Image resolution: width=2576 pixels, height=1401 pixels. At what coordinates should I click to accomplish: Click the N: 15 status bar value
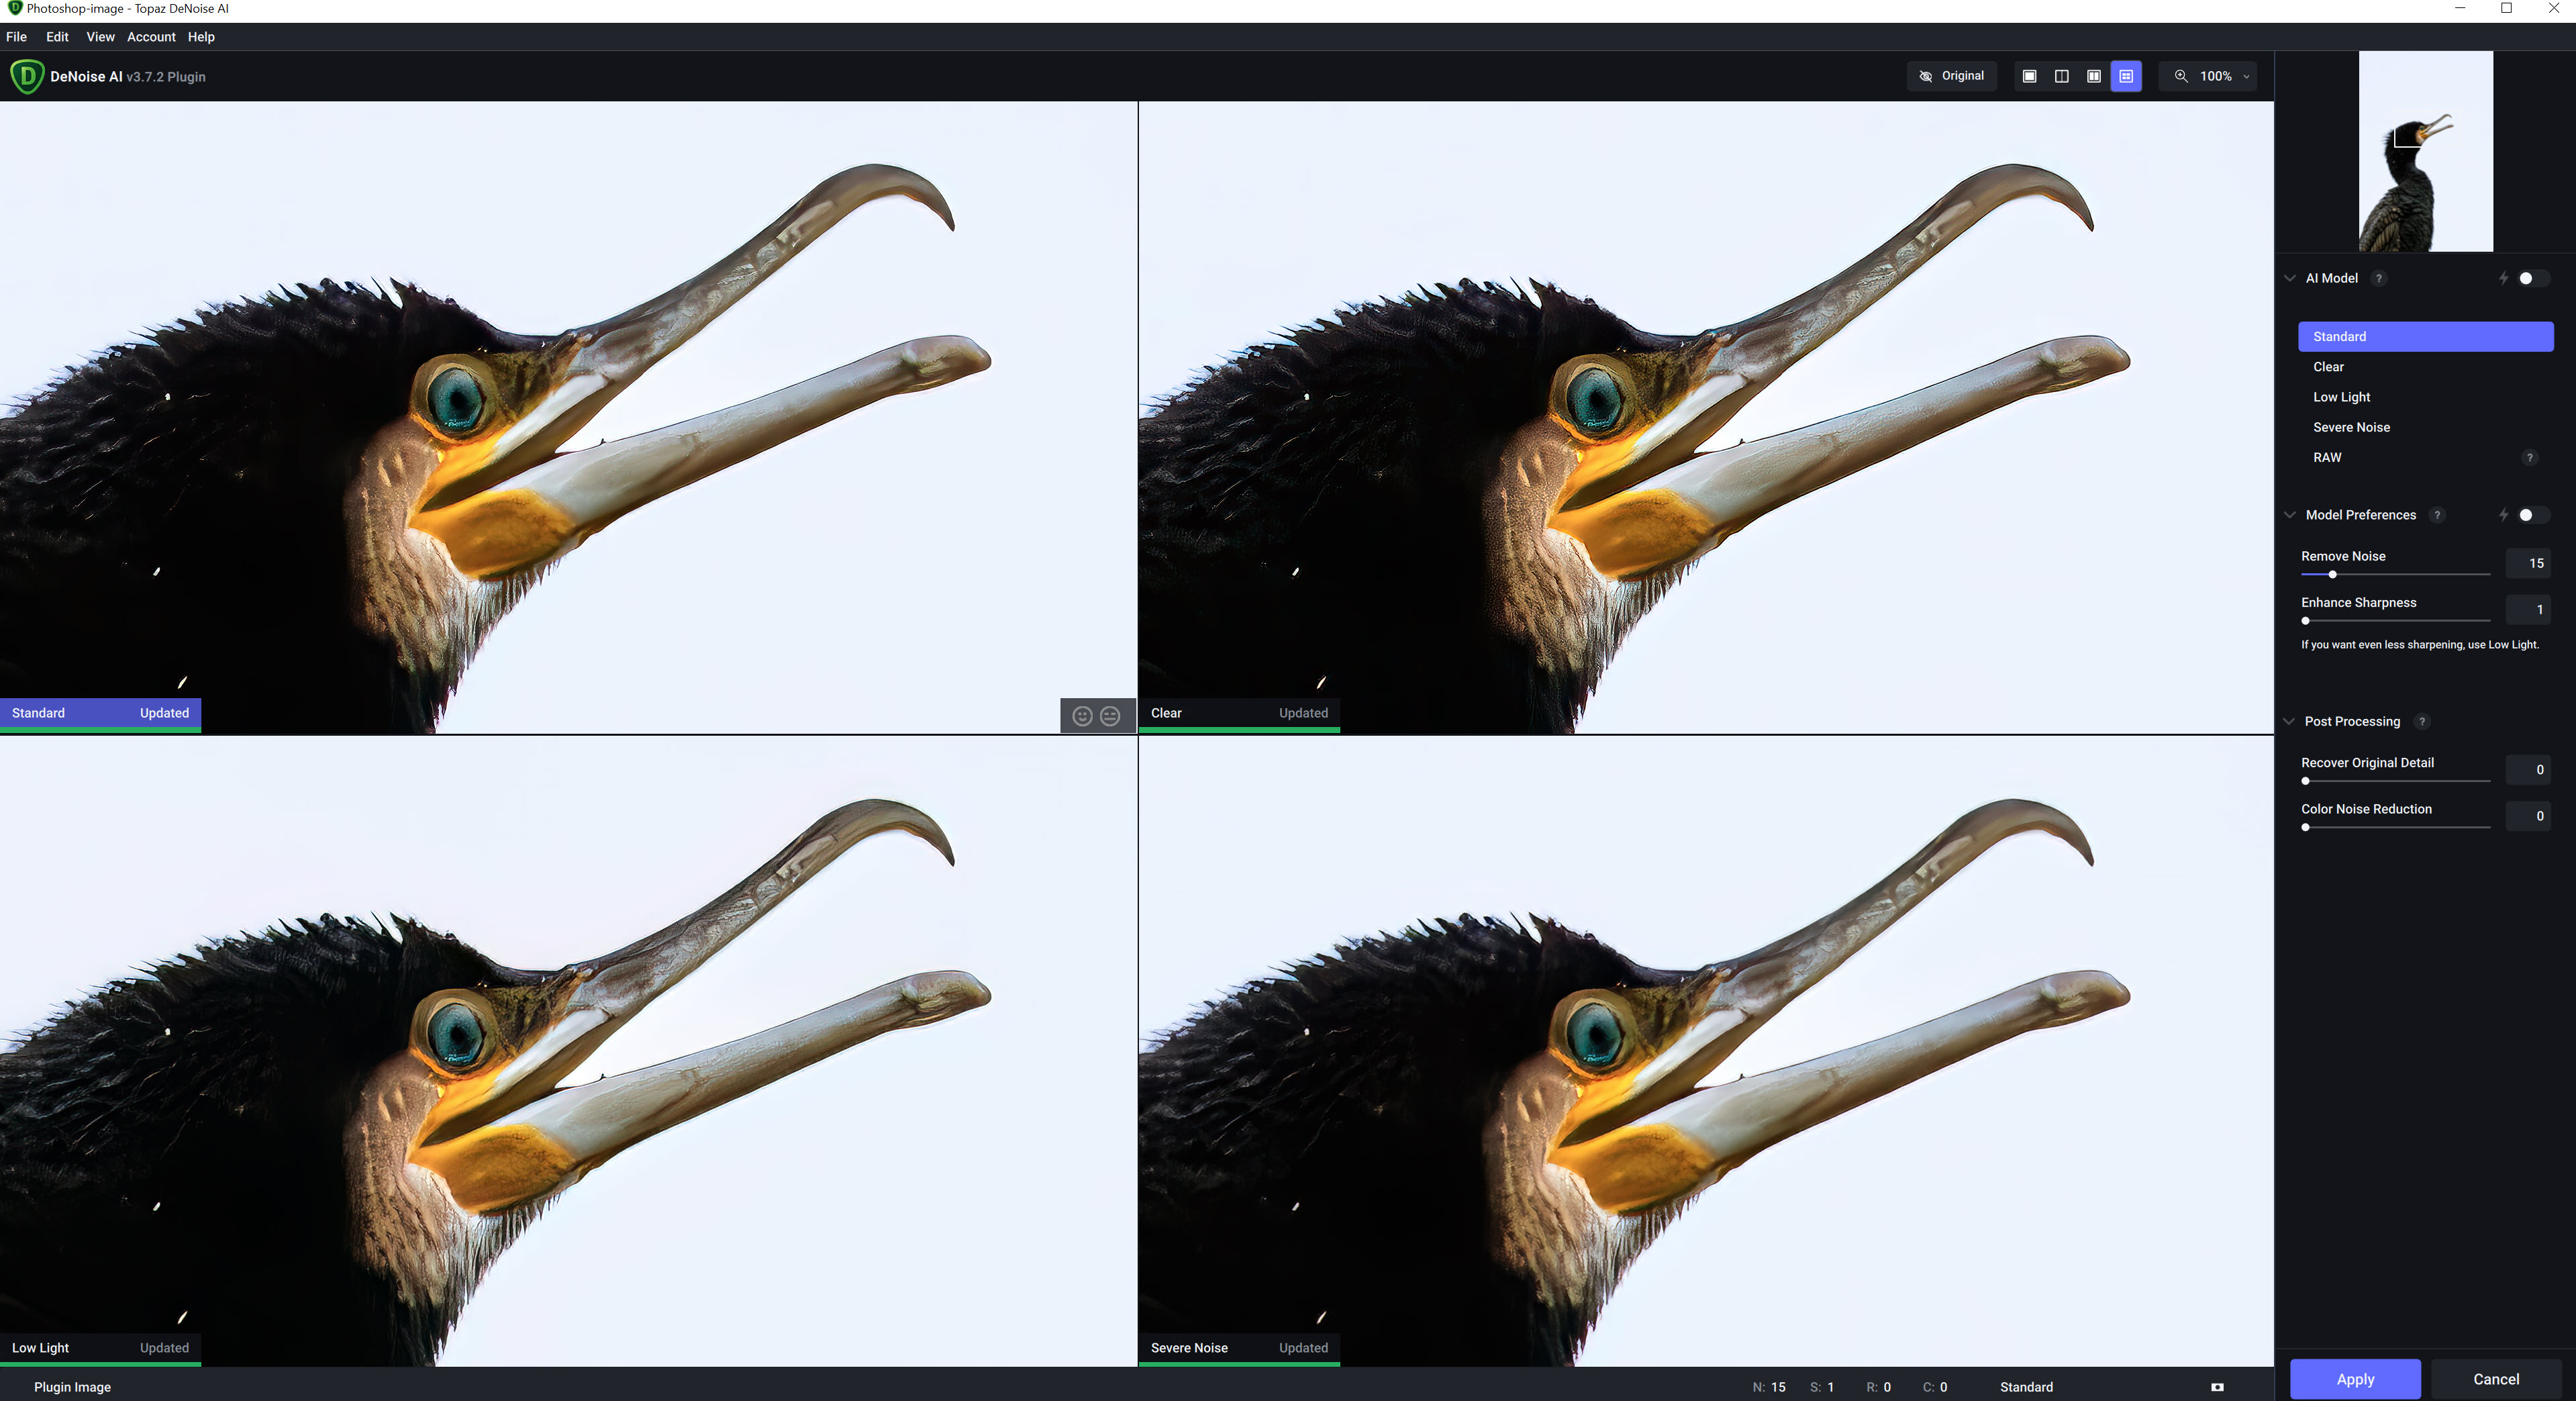[1769, 1387]
